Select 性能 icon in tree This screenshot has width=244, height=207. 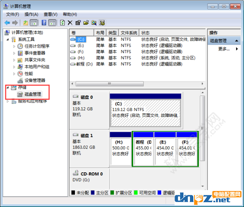click(20, 73)
